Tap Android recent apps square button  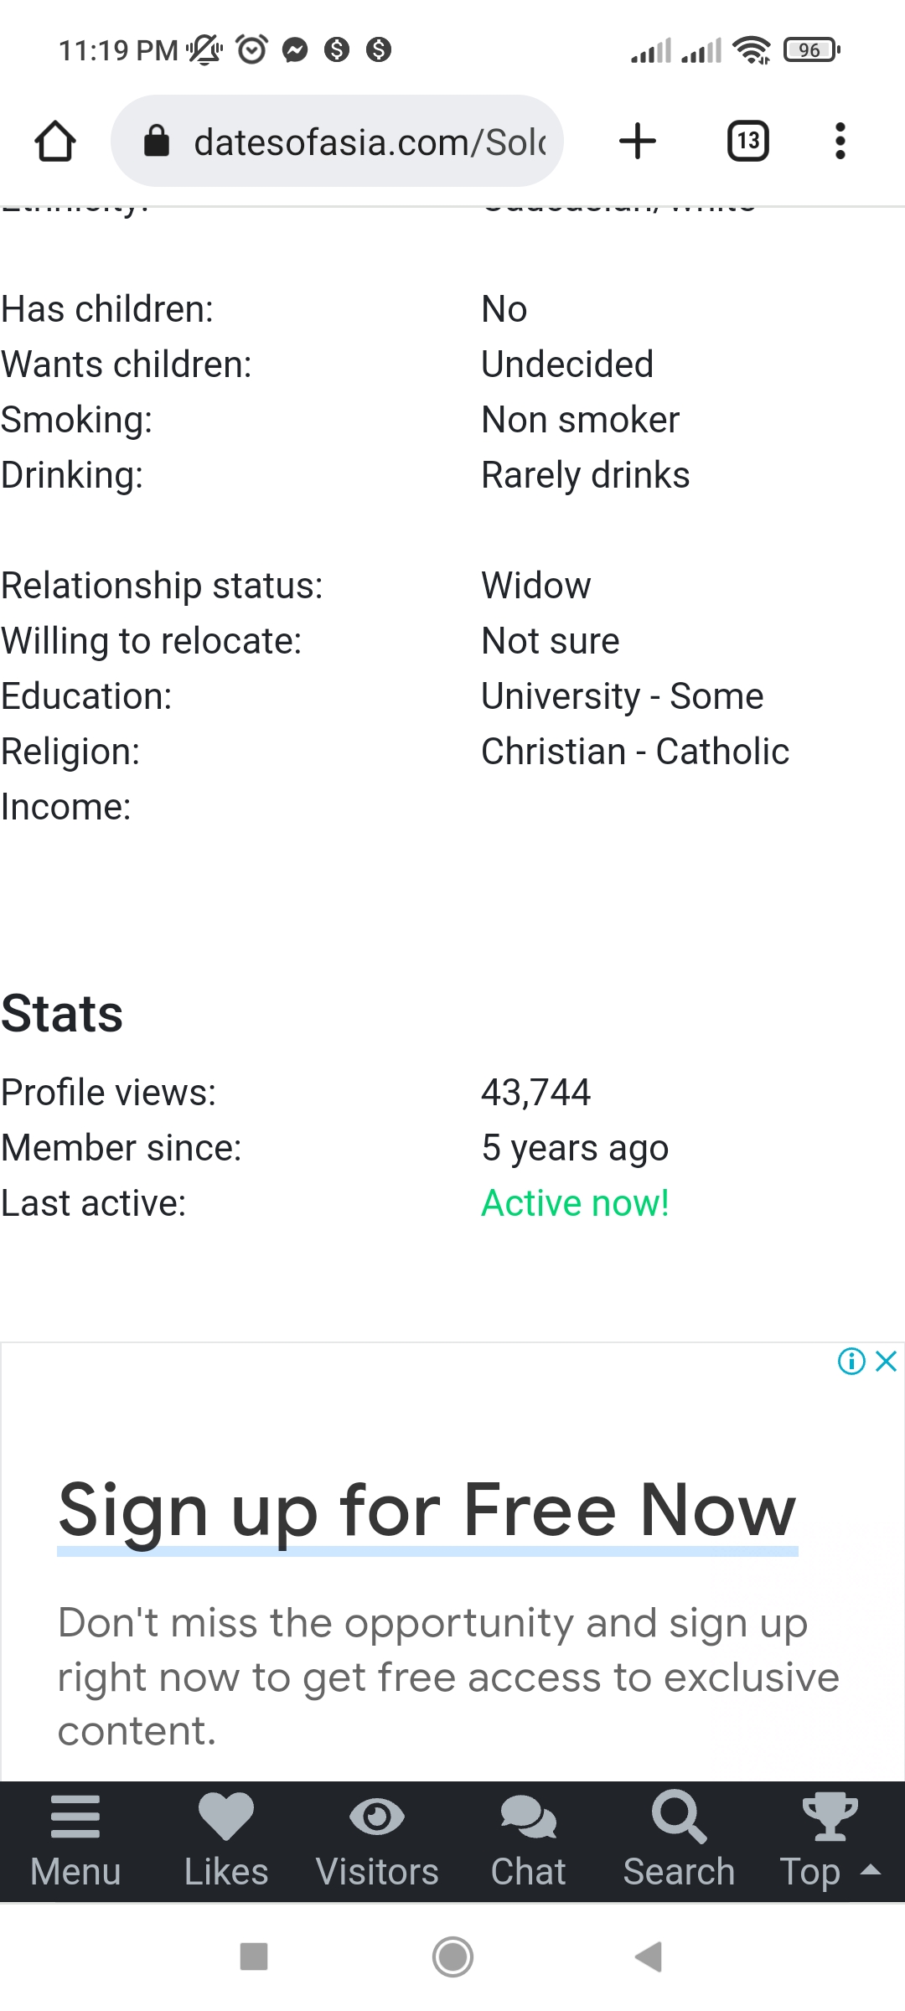(254, 1957)
